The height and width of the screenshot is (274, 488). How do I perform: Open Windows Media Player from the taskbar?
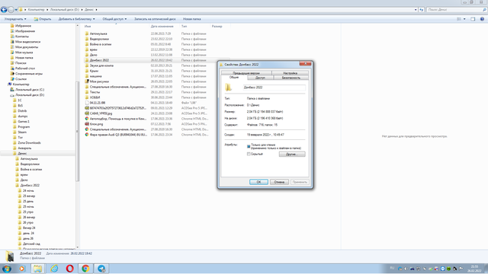pyautogui.click(x=22, y=269)
